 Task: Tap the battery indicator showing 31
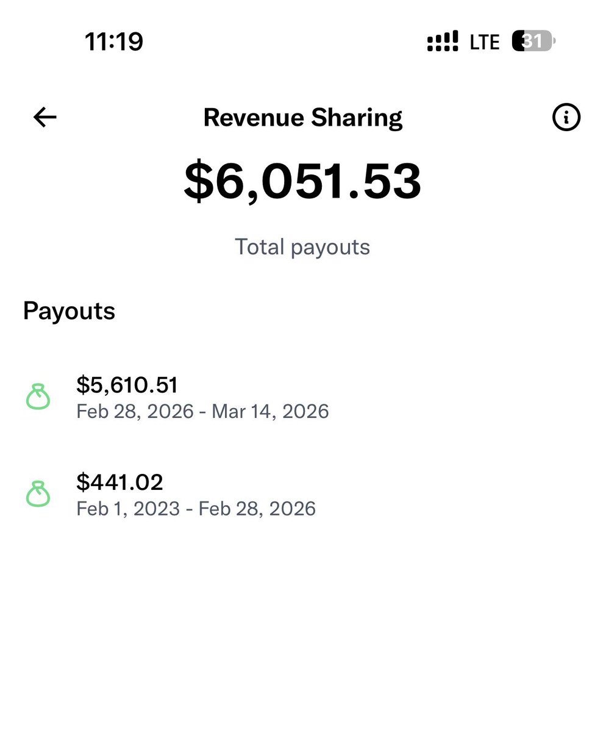click(x=534, y=41)
